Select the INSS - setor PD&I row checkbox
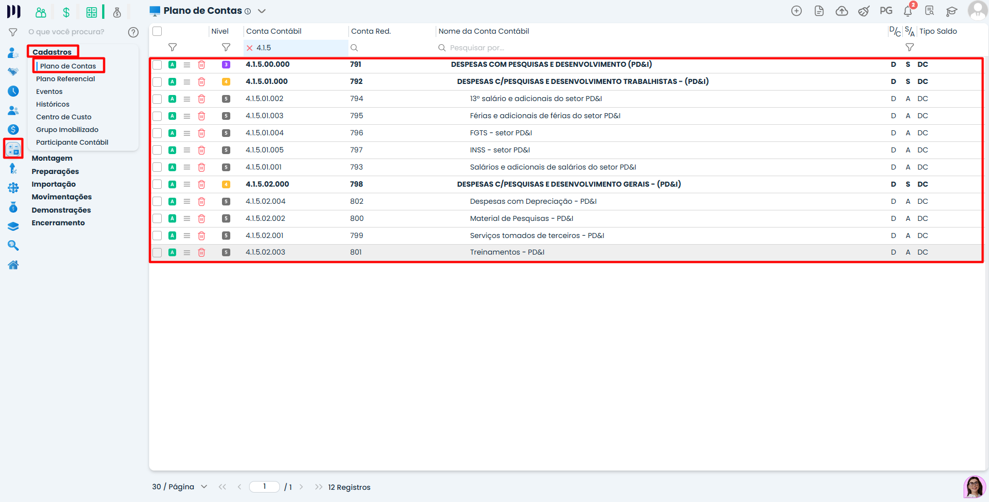This screenshot has height=502, width=989. [x=157, y=150]
